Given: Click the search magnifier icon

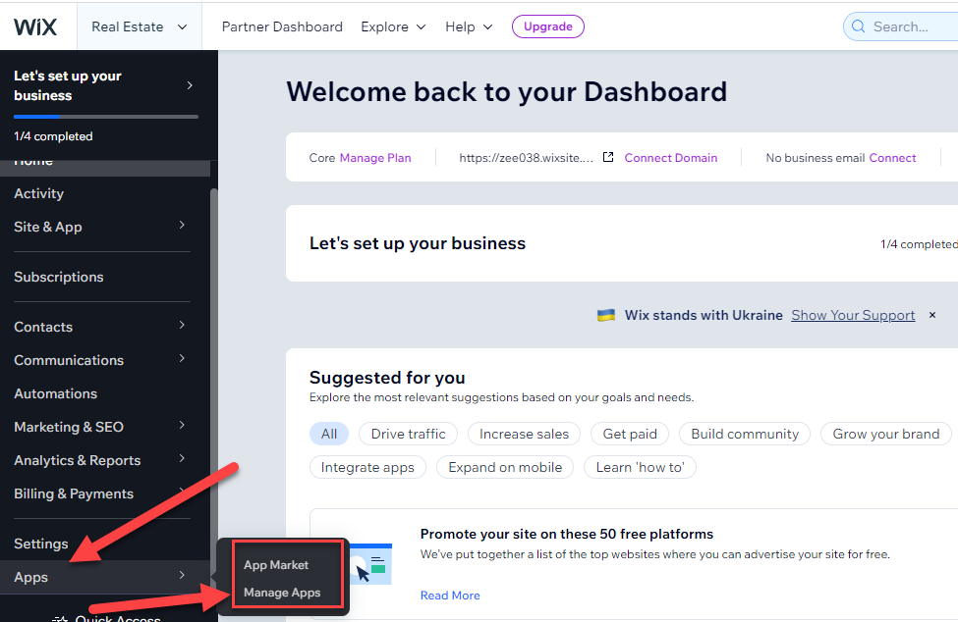Looking at the screenshot, I should tap(859, 26).
